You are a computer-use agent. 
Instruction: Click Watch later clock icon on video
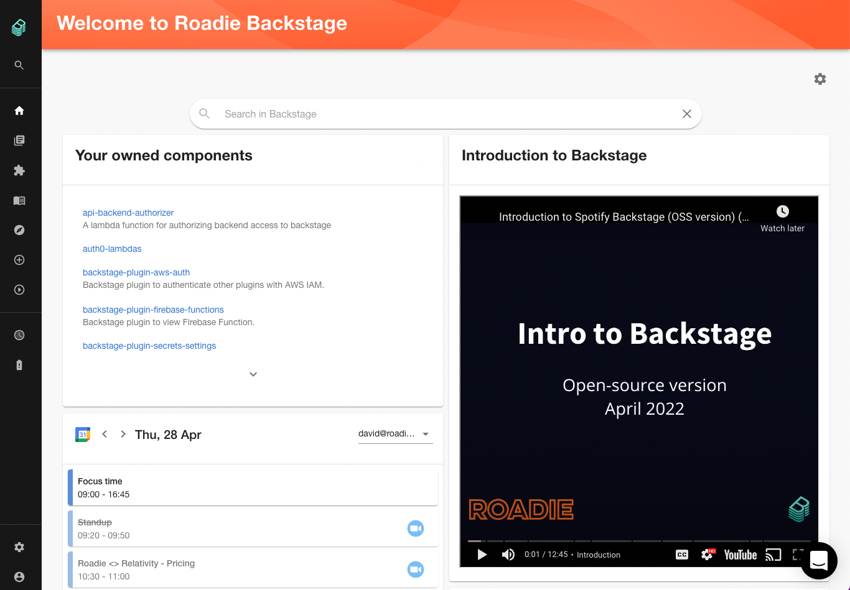point(782,212)
